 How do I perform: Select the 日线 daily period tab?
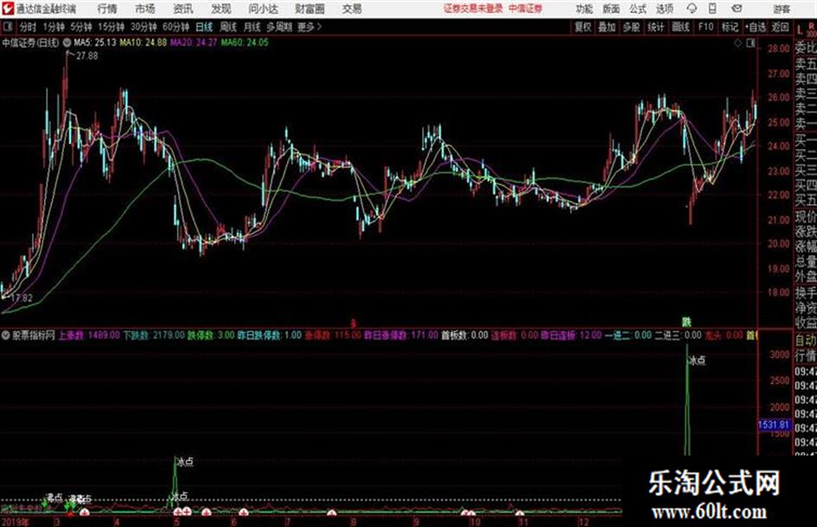tap(204, 27)
